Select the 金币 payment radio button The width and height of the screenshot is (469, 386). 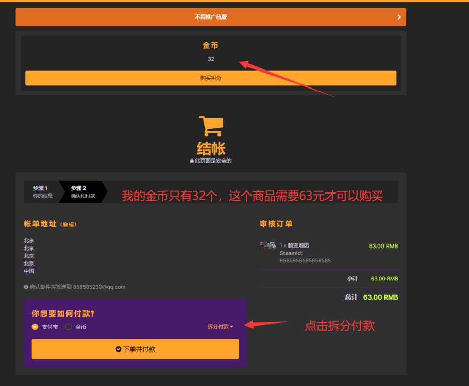69,327
